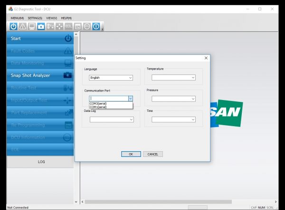Open the MENU(M) menu
This screenshot has width=285, height=210.
point(17,18)
